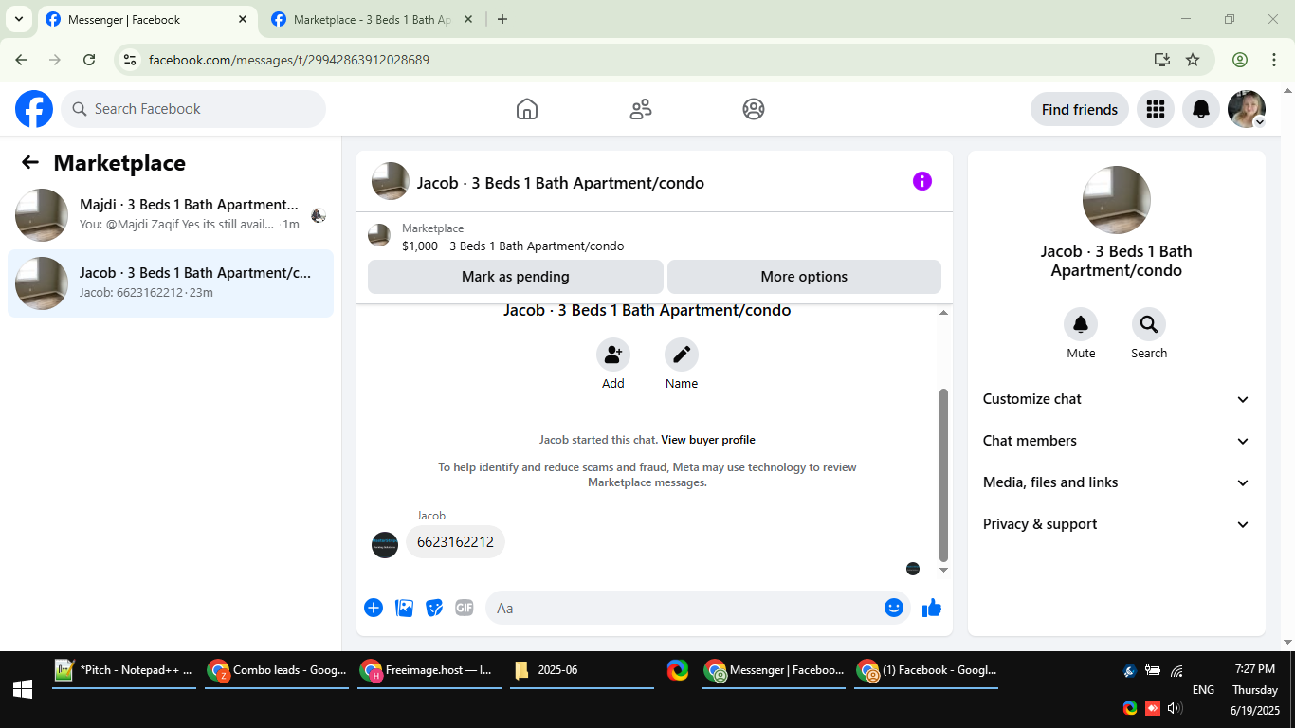This screenshot has height=728, width=1295.
Task: Click the browser address bar URL
Action: click(289, 60)
